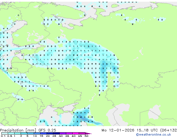Viewport: 177px width, 137px height.
Task: Select the '50' legend scale label
Action: pyautogui.click(x=86, y=136)
